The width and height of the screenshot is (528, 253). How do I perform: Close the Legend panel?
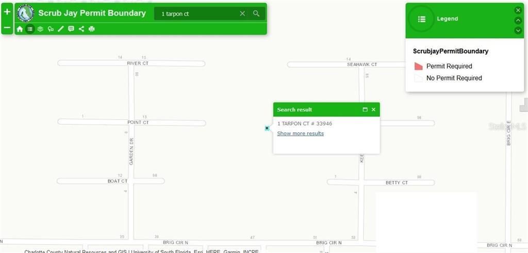click(x=518, y=10)
